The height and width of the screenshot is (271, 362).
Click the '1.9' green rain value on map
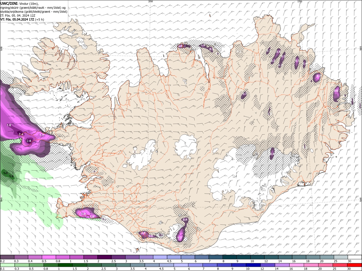point(5,173)
